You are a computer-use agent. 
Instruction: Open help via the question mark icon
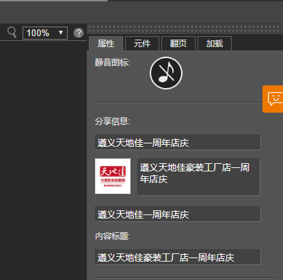coord(79,33)
